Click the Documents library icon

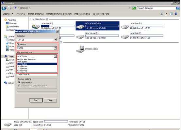point(7,40)
